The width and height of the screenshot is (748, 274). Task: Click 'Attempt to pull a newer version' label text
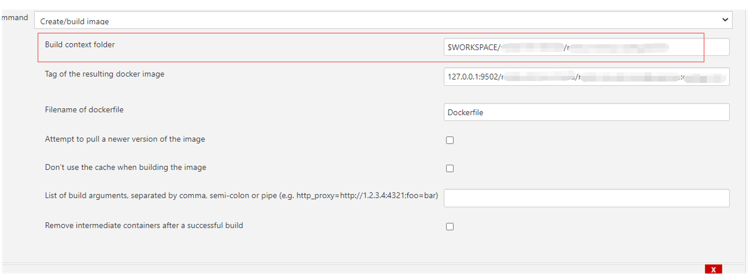(x=125, y=139)
